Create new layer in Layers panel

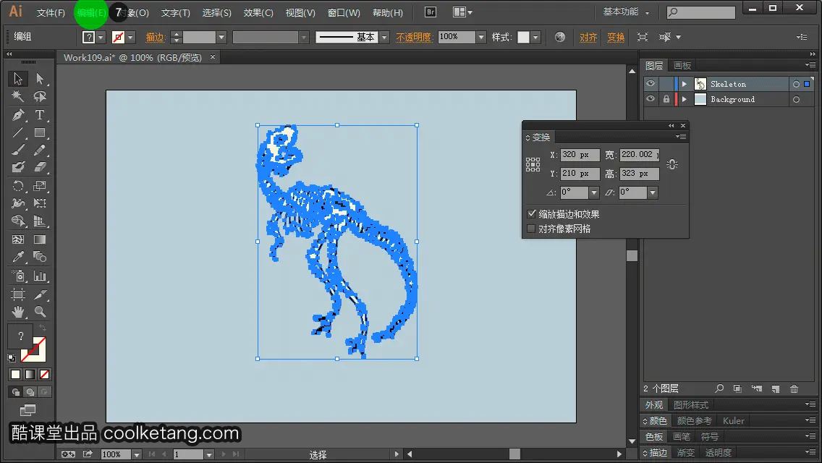click(x=776, y=388)
